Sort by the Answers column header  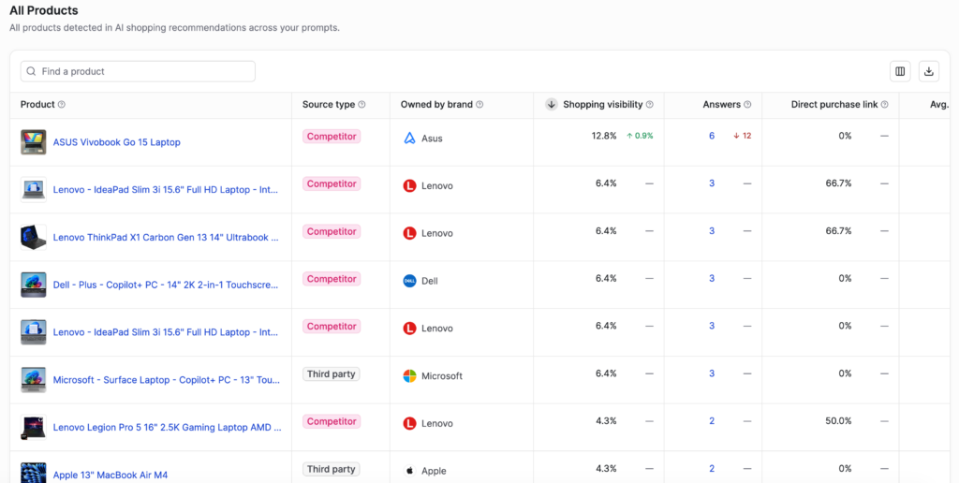pyautogui.click(x=721, y=105)
